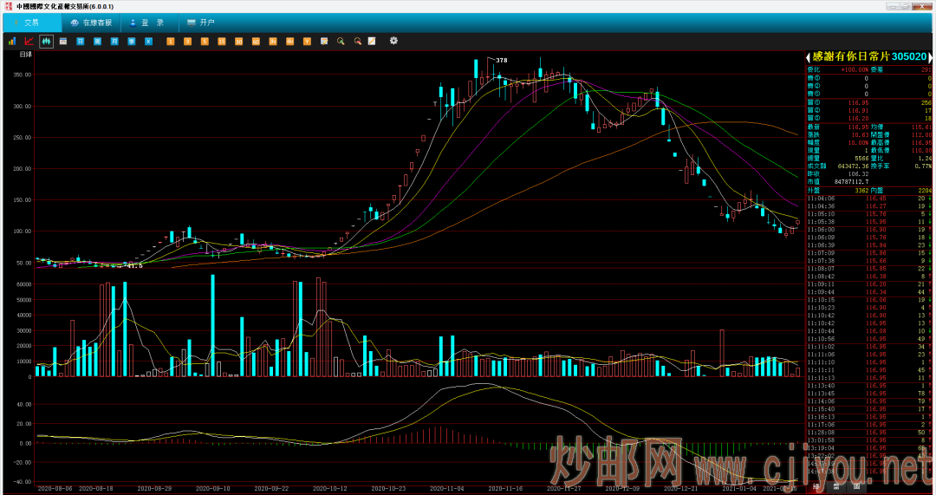The image size is (936, 495).
Task: Click the opening price 112.00 value
Action: [921, 135]
